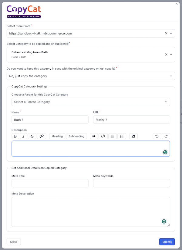The height and width of the screenshot is (250, 182).
Task: Apply bold formatting in the Description toolbar
Action: (15, 136)
